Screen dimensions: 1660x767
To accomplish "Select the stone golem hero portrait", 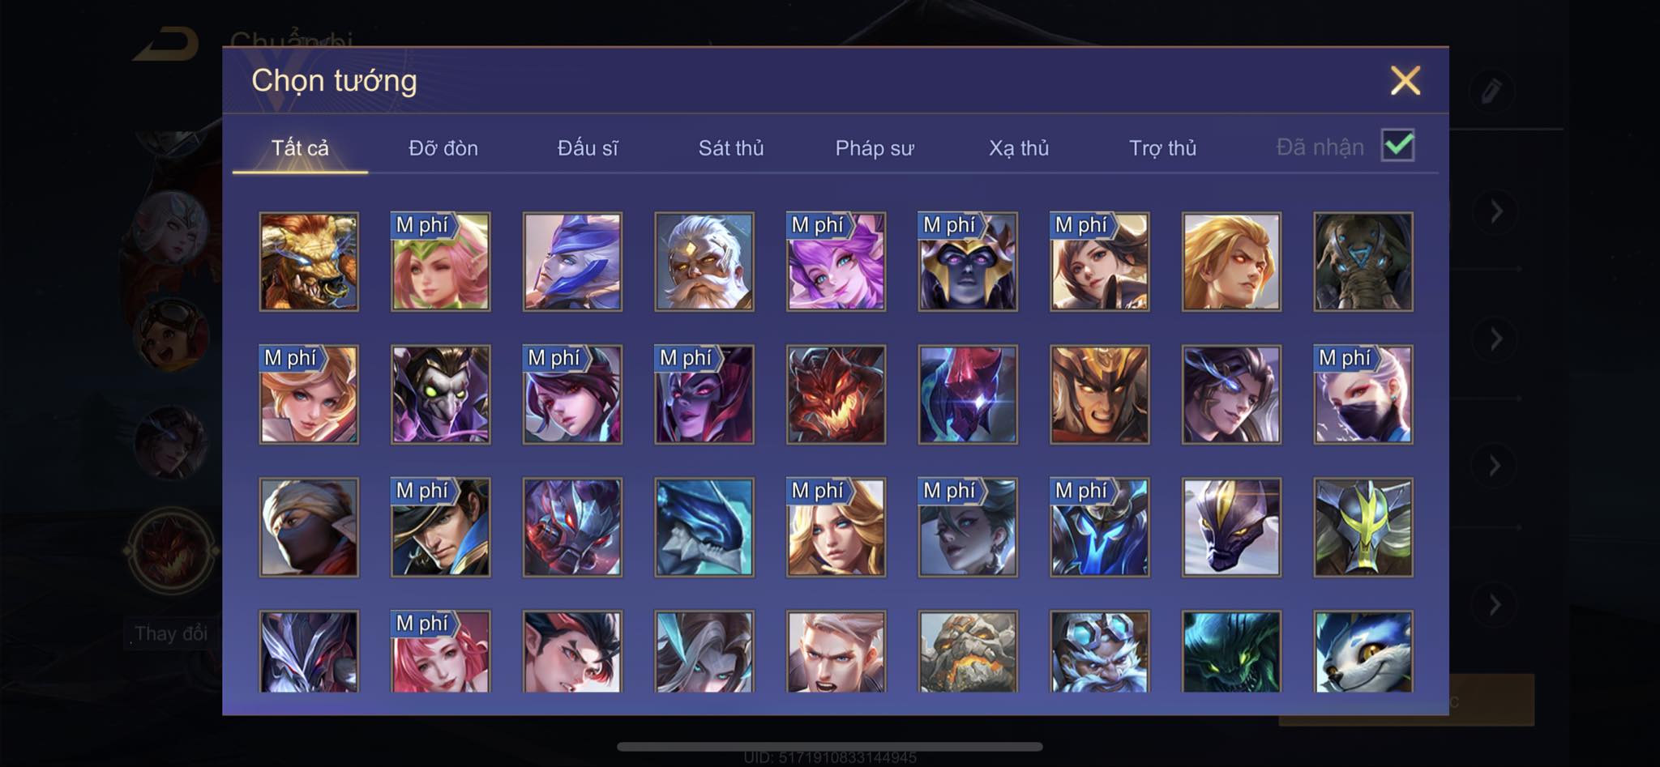I will pos(968,651).
